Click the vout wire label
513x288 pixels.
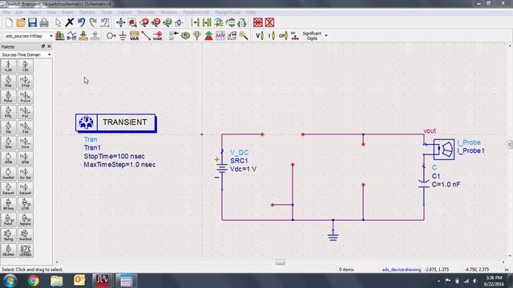pyautogui.click(x=430, y=131)
